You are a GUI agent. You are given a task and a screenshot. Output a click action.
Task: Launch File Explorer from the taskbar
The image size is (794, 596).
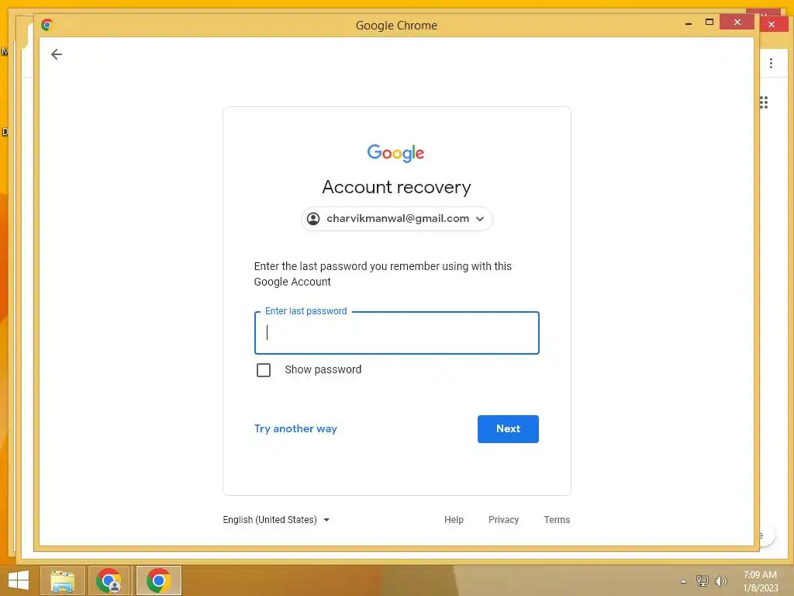(62, 580)
